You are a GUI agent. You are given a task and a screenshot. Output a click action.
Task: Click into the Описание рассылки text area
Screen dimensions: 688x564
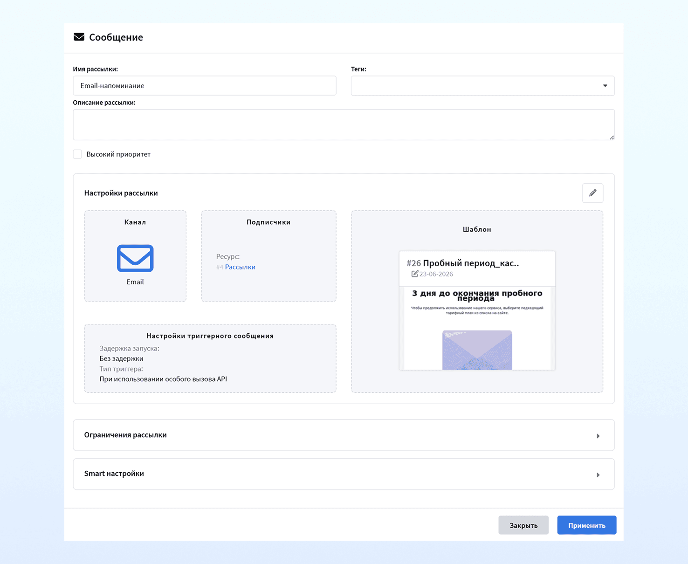344,124
